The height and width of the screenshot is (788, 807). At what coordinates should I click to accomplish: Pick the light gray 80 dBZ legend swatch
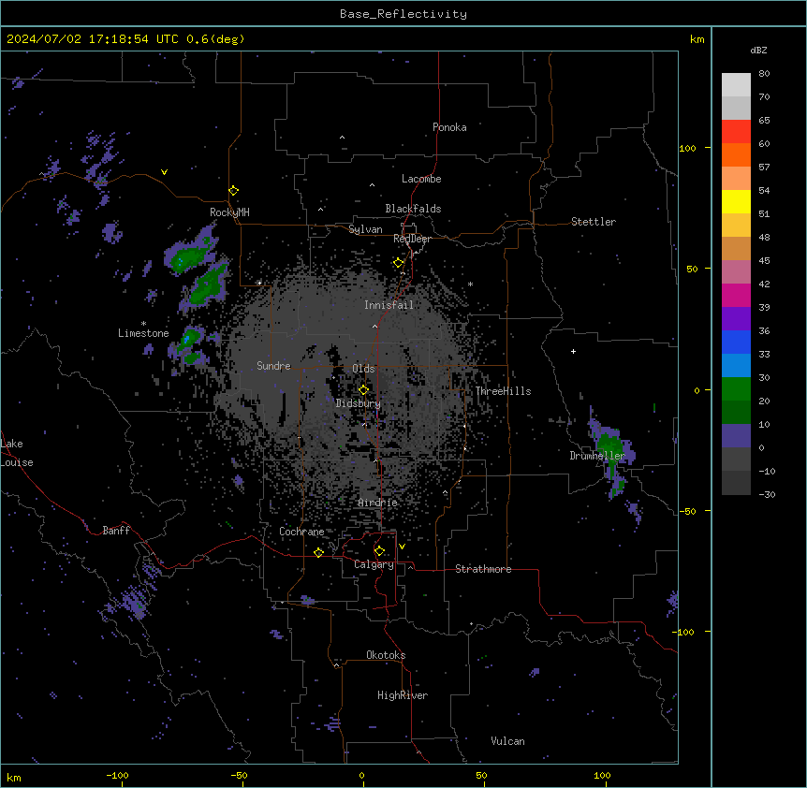click(x=736, y=85)
